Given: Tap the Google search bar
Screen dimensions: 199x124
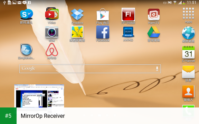Looking at the screenshot, I should pos(90,69).
